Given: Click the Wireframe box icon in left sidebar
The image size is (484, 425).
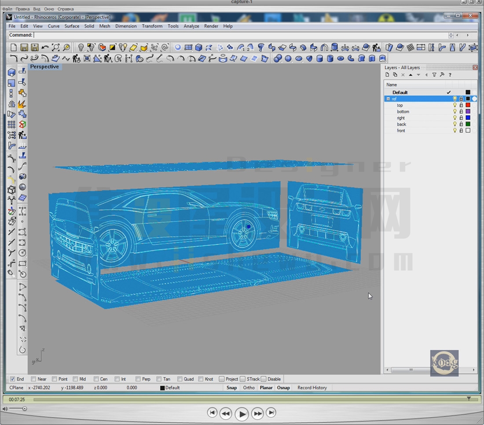Looking at the screenshot, I should 11,190.
